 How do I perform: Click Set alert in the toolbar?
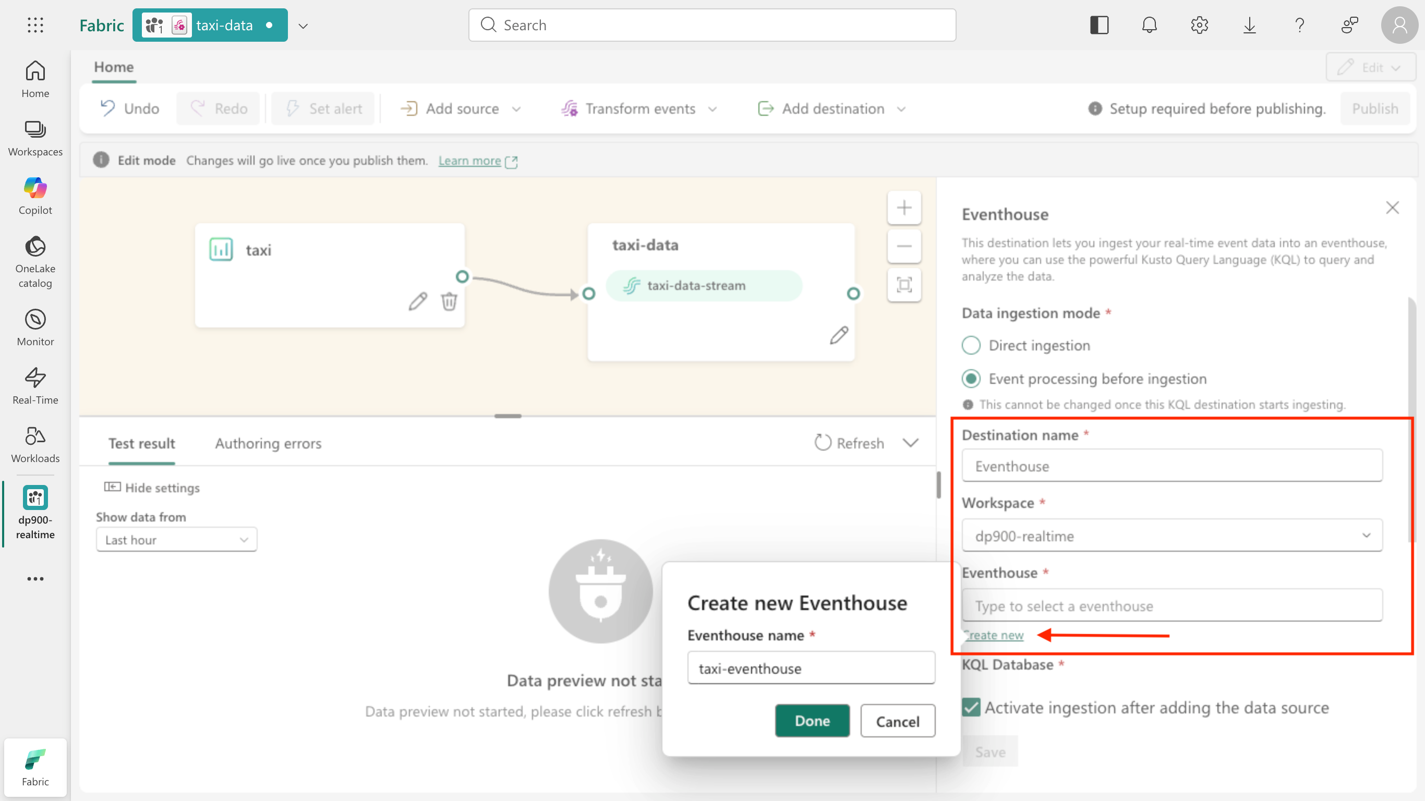[323, 108]
